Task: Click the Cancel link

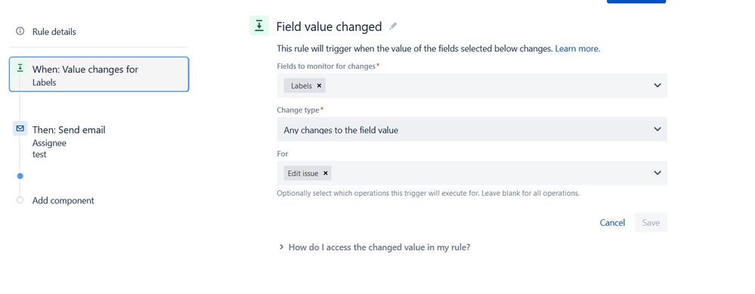Action: pyautogui.click(x=612, y=222)
